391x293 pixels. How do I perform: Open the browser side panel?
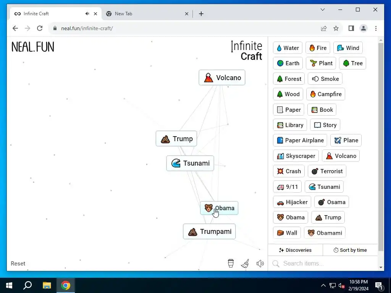click(x=351, y=28)
